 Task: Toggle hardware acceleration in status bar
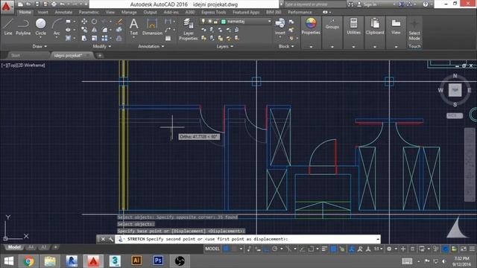446,249
